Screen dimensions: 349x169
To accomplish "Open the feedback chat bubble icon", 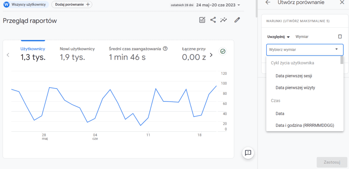I will [x=248, y=153].
